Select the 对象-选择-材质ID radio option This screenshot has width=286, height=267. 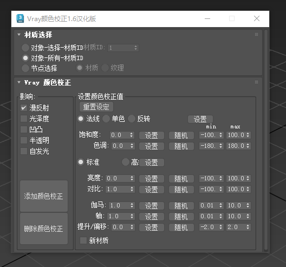pyautogui.click(x=25, y=48)
